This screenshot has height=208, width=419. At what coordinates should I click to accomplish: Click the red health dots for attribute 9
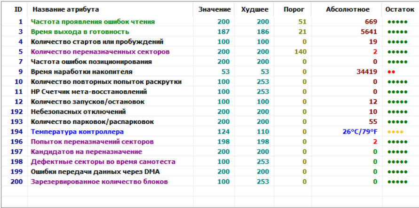pyautogui.click(x=391, y=72)
